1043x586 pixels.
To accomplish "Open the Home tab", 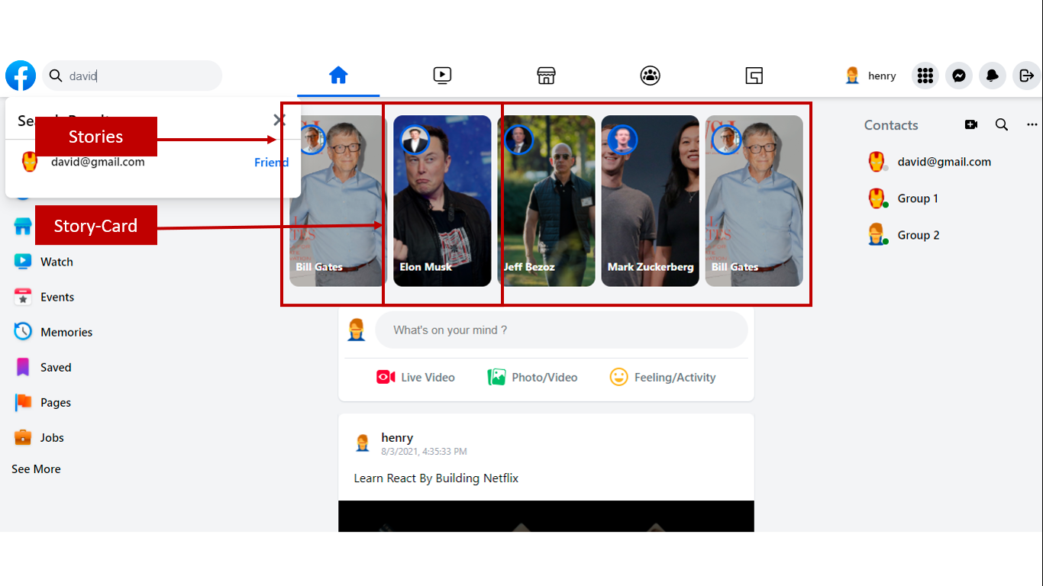I will click(338, 76).
